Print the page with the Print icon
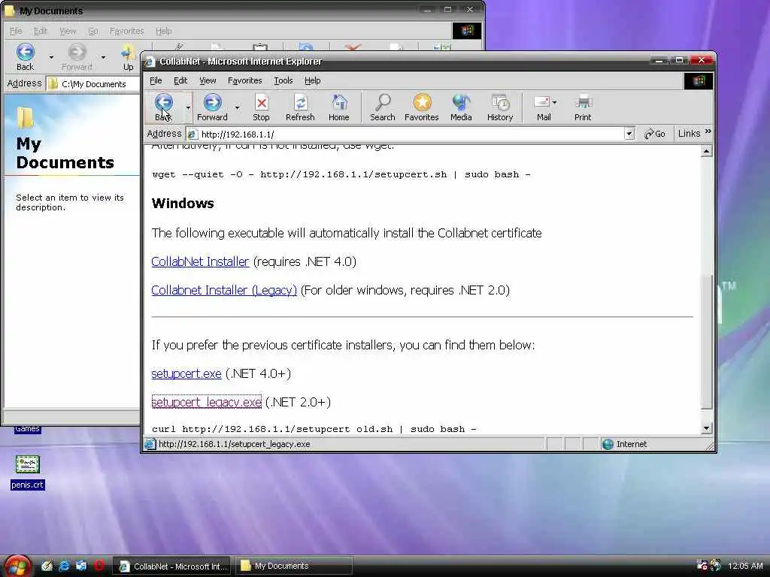 (x=583, y=107)
